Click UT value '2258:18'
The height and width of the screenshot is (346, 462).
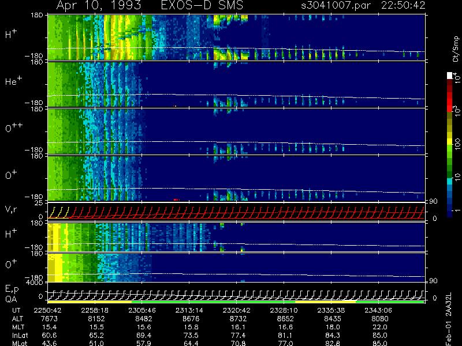(x=95, y=310)
